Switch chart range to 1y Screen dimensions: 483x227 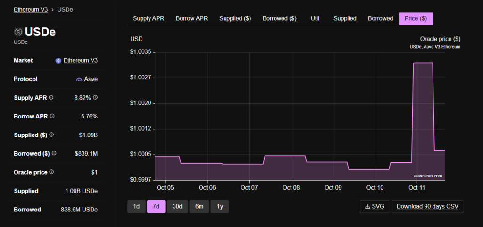pos(220,206)
